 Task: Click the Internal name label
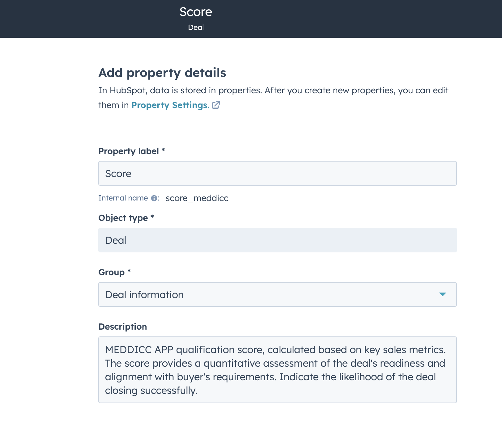(123, 198)
